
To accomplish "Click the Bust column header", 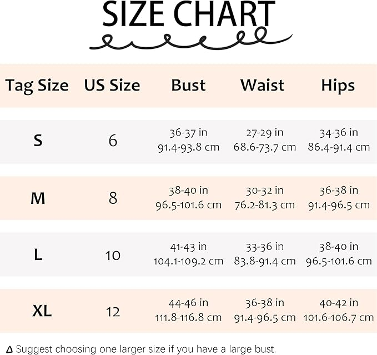I will point(188,86).
